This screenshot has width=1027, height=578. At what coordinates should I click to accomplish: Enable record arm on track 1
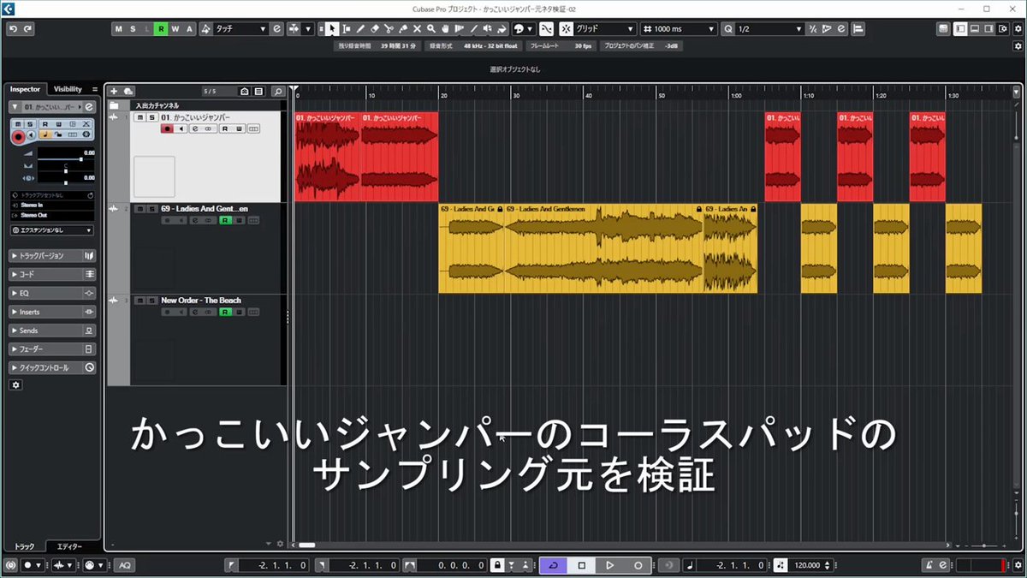click(167, 128)
